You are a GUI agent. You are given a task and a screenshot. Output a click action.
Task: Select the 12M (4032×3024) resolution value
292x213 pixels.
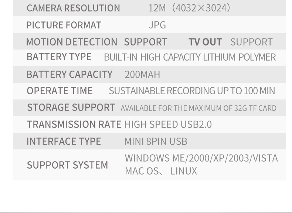point(189,8)
